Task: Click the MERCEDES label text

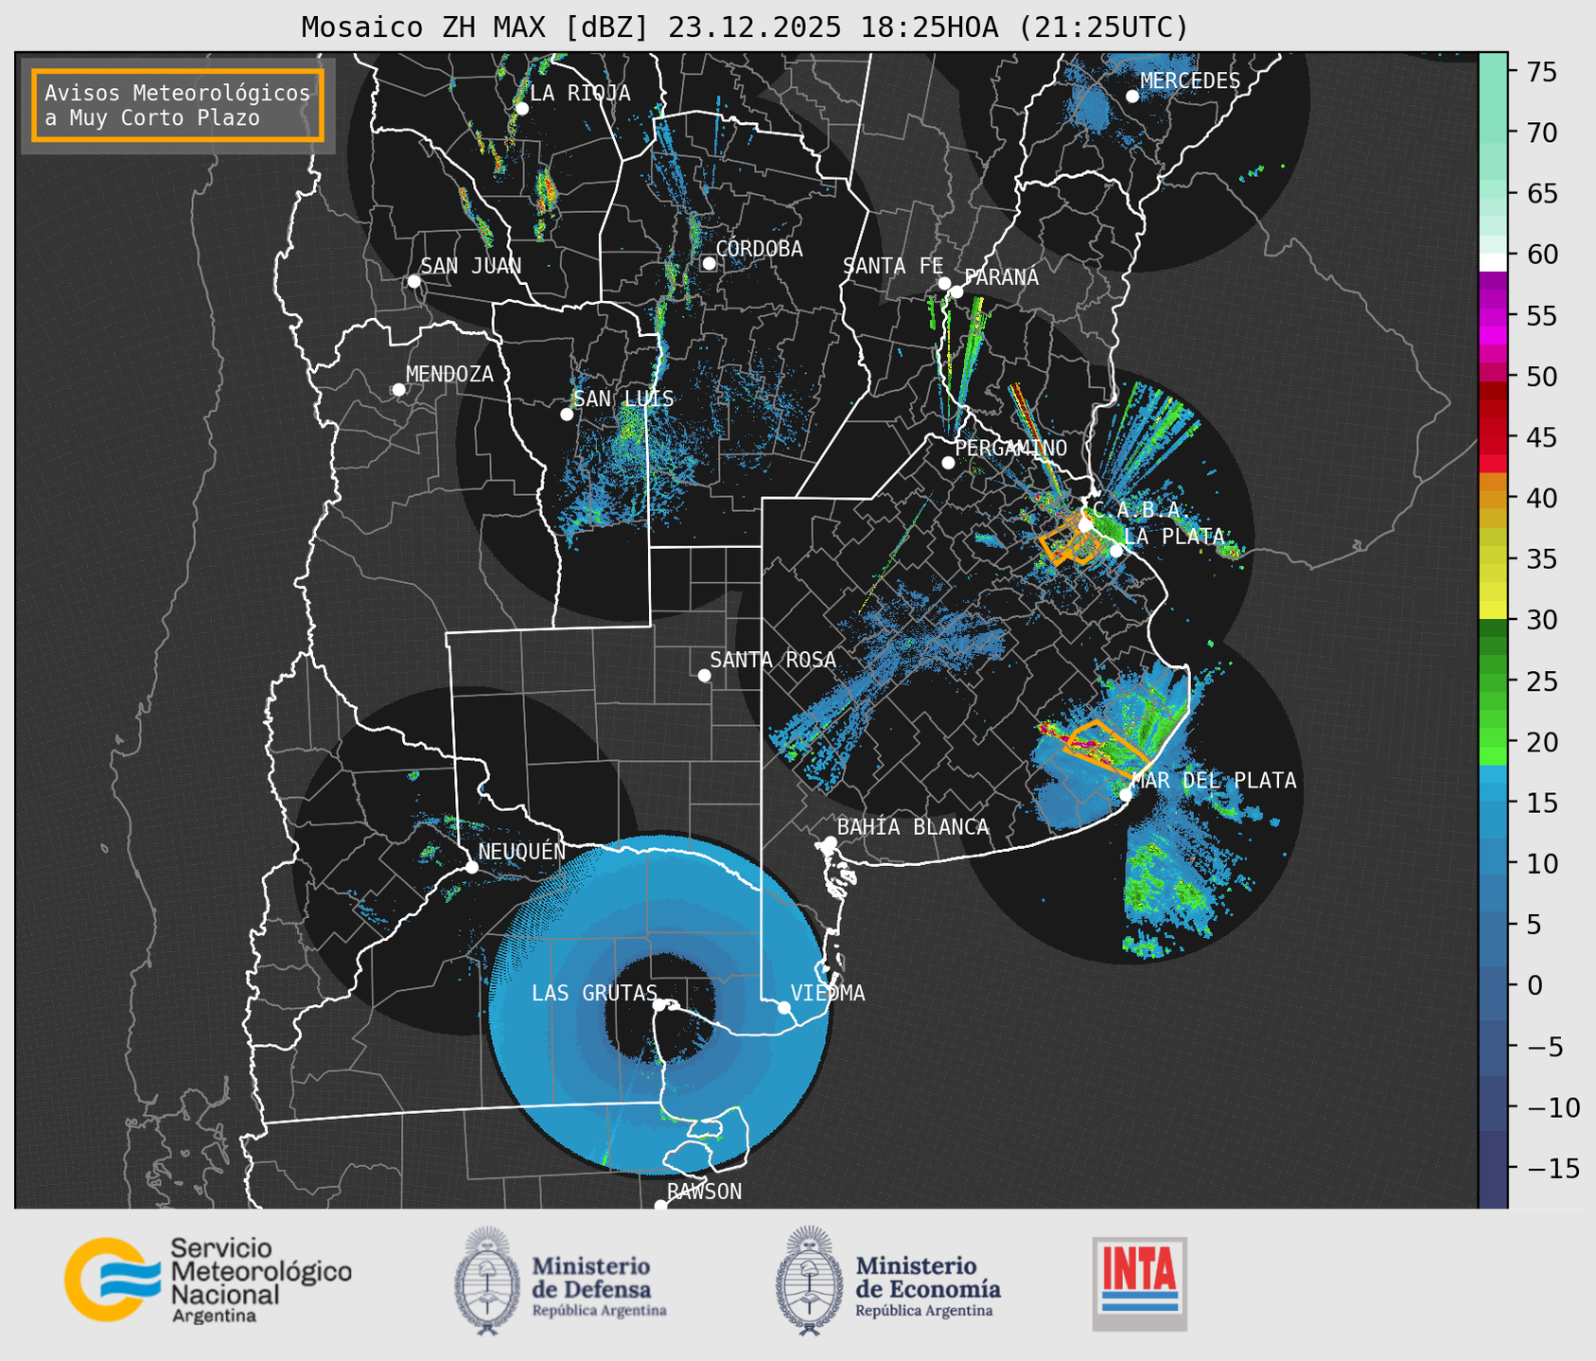Action: click(1190, 81)
